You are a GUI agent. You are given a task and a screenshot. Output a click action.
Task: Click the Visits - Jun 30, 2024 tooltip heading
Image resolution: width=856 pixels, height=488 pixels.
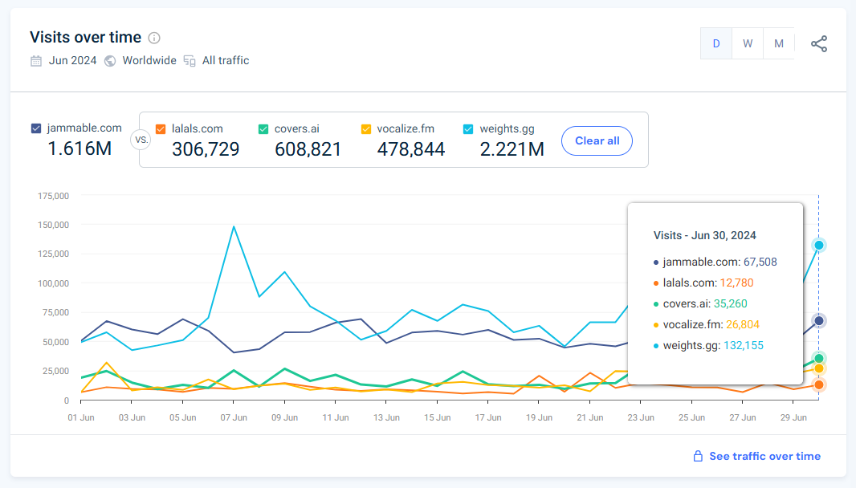(x=705, y=235)
